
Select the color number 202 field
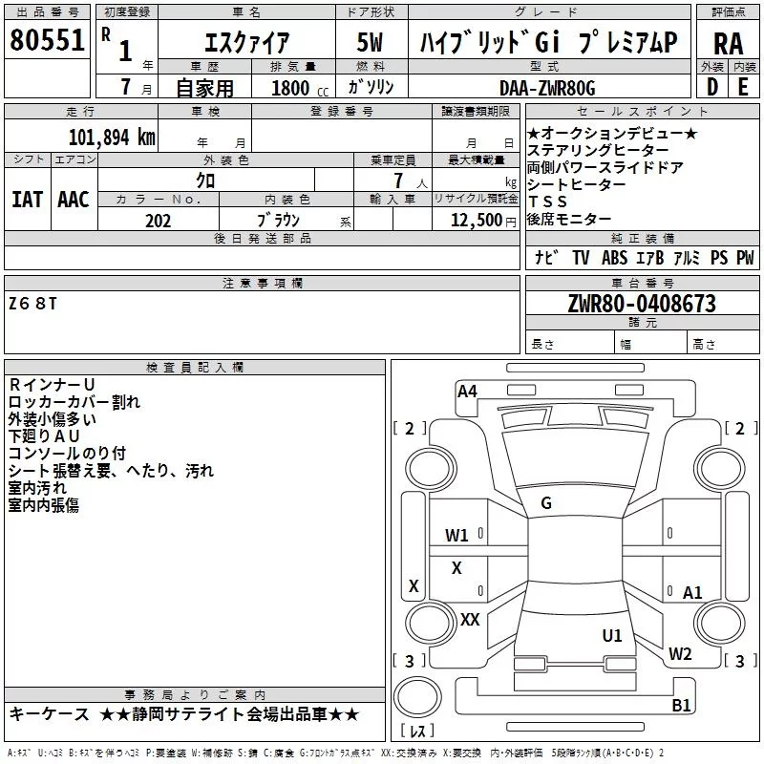click(x=159, y=220)
